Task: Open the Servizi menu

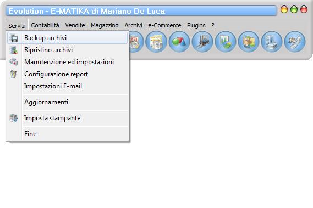Action: tap(17, 25)
